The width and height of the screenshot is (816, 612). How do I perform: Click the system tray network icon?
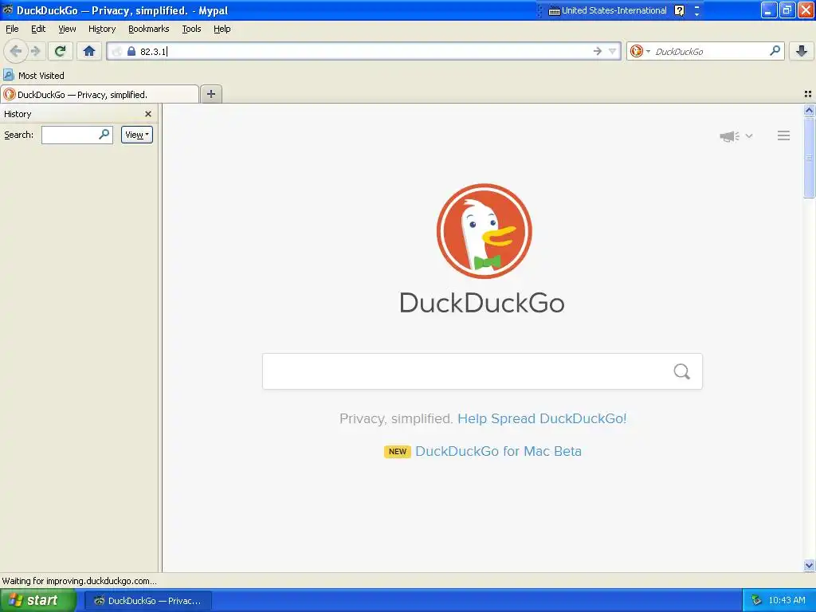756,600
